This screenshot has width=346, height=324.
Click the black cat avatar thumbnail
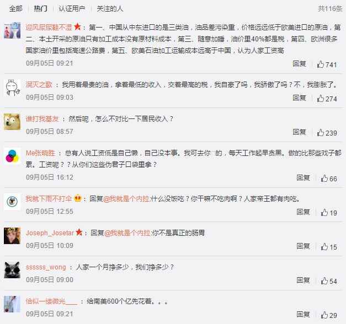point(12,270)
